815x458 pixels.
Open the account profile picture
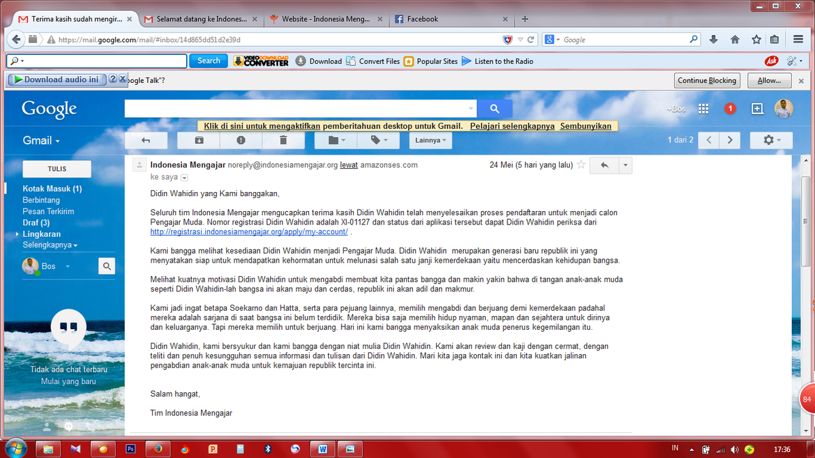(784, 109)
